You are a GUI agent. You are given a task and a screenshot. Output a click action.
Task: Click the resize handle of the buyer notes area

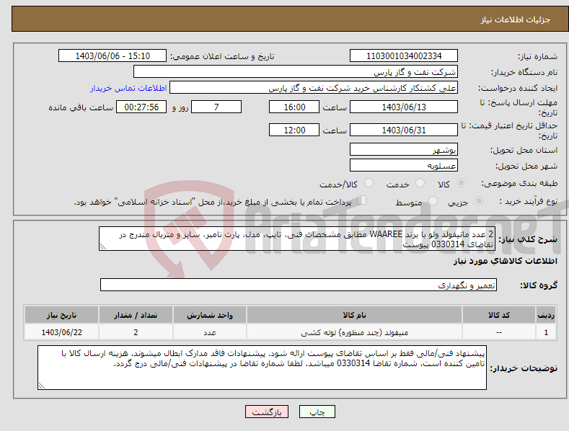click(42, 386)
